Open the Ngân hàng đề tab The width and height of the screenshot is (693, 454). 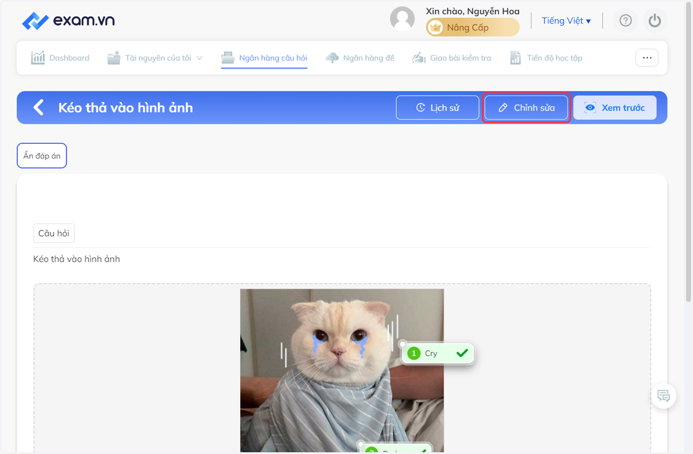pos(360,58)
